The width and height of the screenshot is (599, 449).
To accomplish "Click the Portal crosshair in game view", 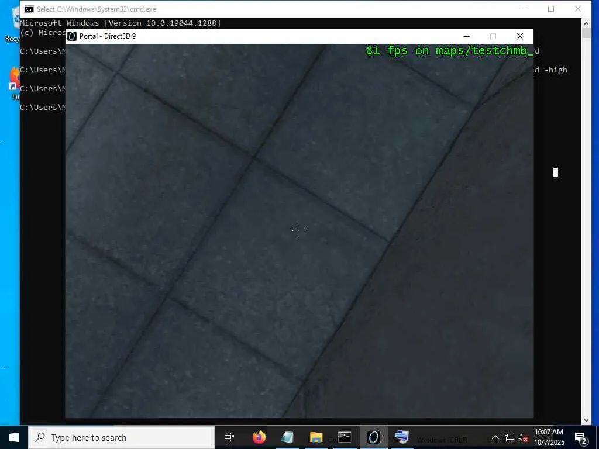I will pos(299,230).
